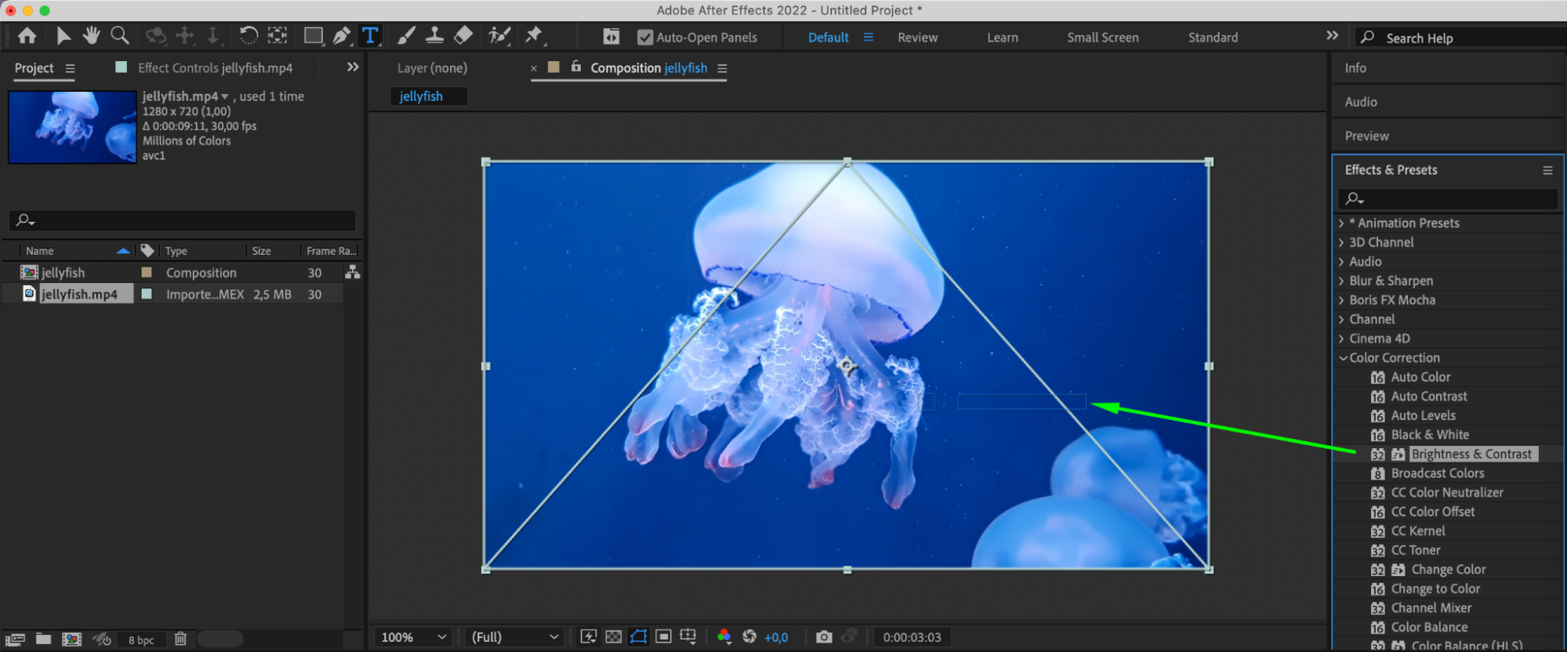
Task: Open the 100% magnification dropdown
Action: point(414,637)
